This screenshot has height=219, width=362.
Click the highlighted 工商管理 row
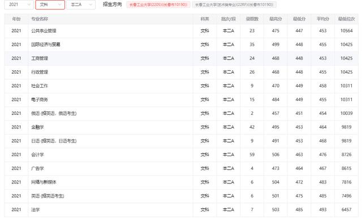pyautogui.click(x=181, y=58)
